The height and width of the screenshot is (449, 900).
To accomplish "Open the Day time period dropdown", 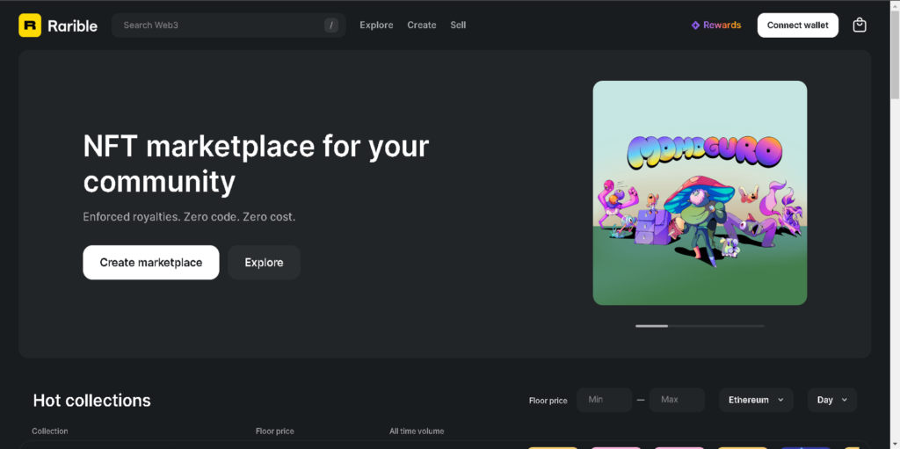I will (831, 400).
